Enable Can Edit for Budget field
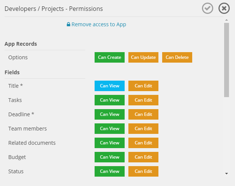235x186 pixels. click(x=143, y=157)
